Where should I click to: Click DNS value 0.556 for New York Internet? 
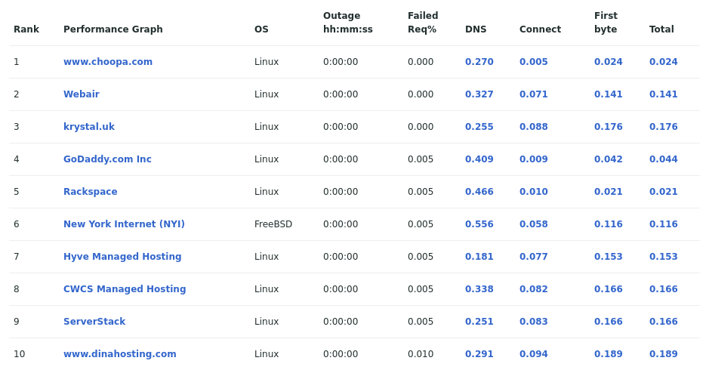tap(479, 224)
